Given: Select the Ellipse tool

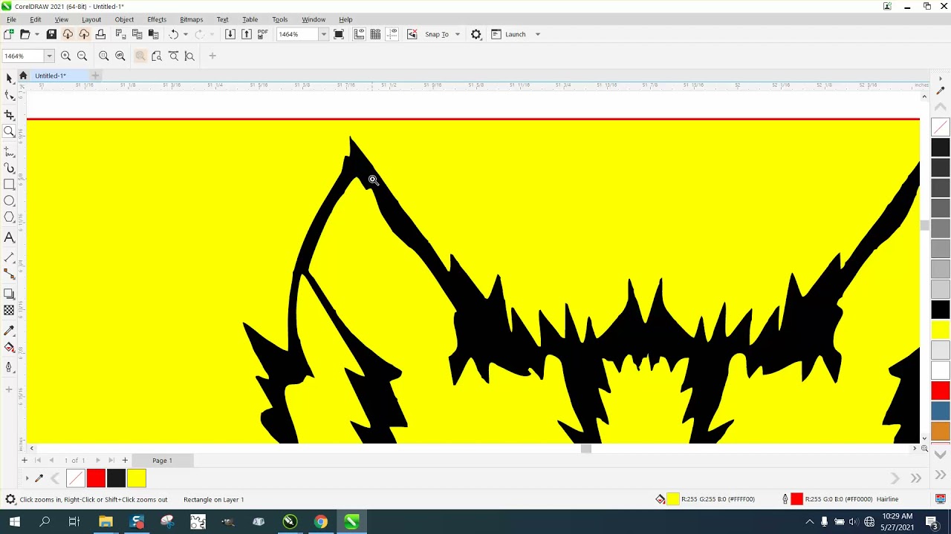Looking at the screenshot, I should 9,200.
